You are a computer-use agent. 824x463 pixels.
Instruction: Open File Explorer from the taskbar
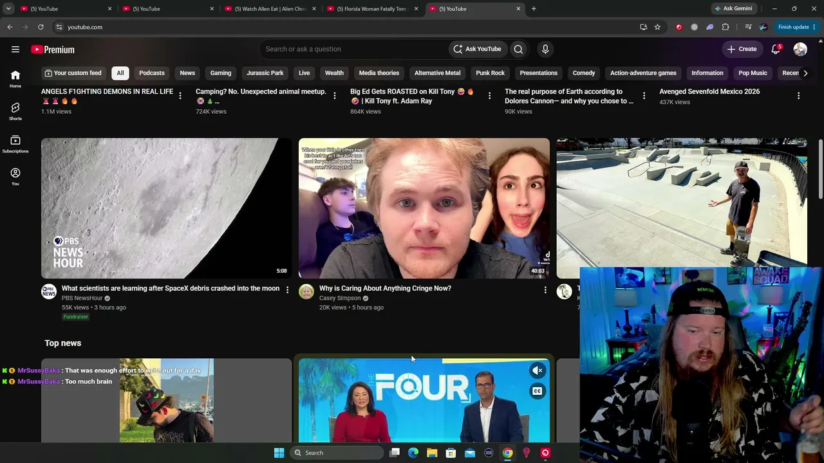pyautogui.click(x=432, y=453)
